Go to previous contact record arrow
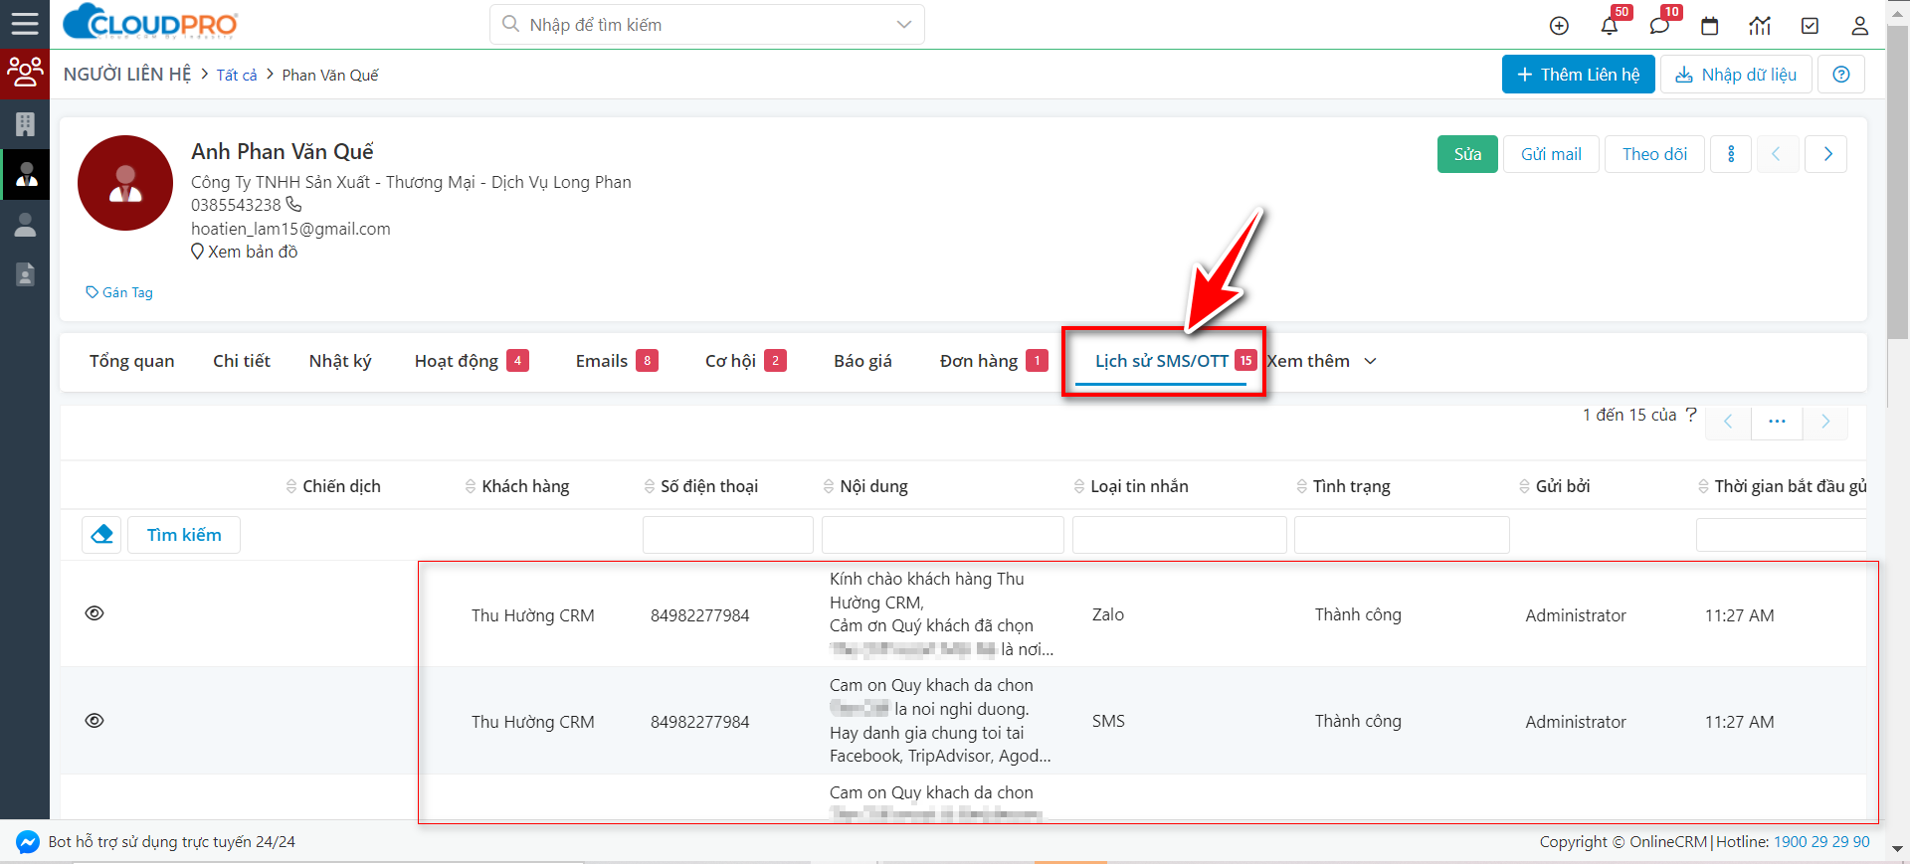Image resolution: width=1910 pixels, height=864 pixels. pyautogui.click(x=1776, y=154)
